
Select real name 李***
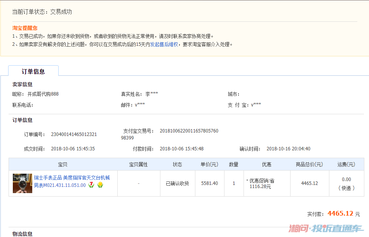[x=152, y=94]
